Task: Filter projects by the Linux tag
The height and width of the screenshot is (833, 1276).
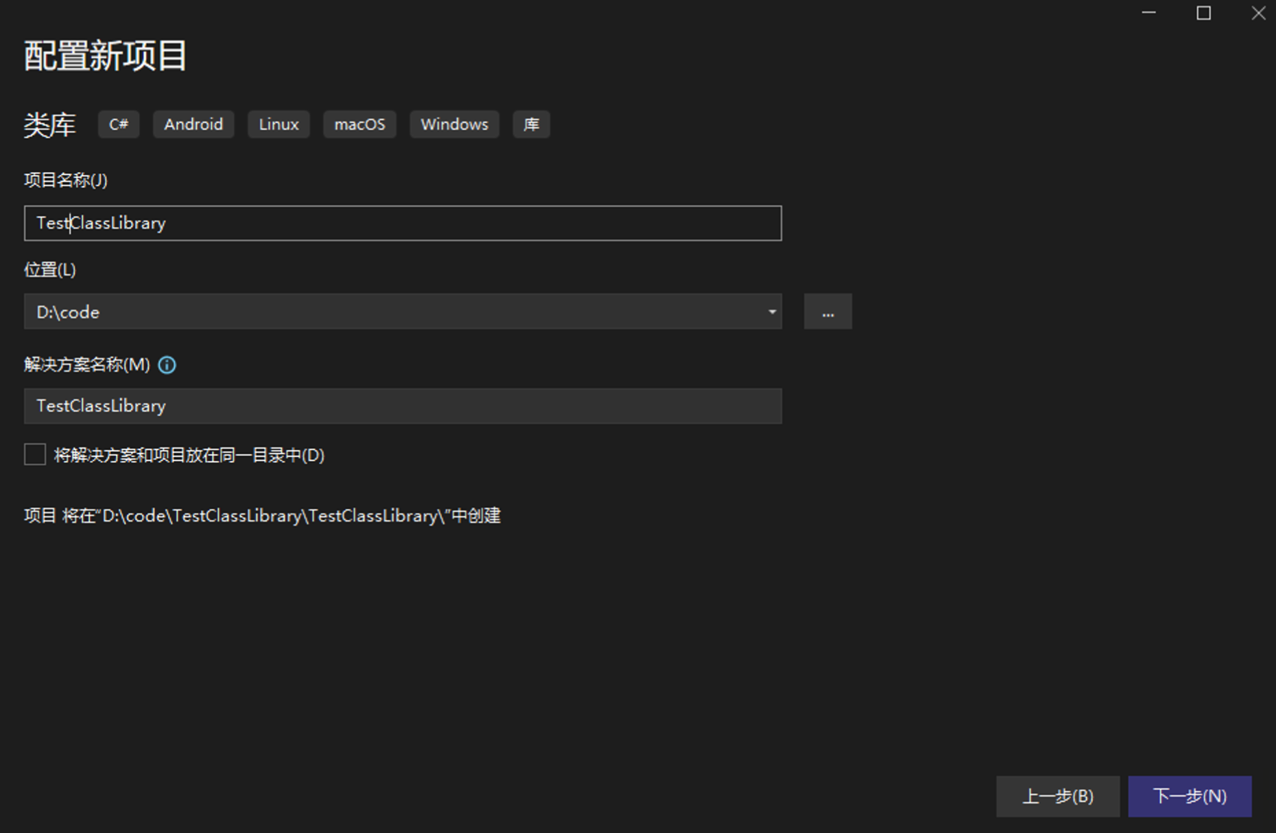Action: pos(278,124)
